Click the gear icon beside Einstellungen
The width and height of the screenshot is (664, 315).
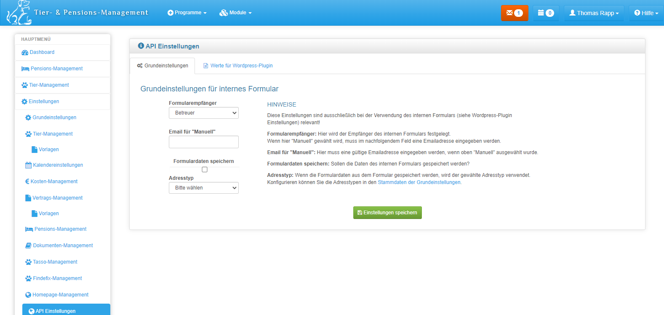[24, 101]
